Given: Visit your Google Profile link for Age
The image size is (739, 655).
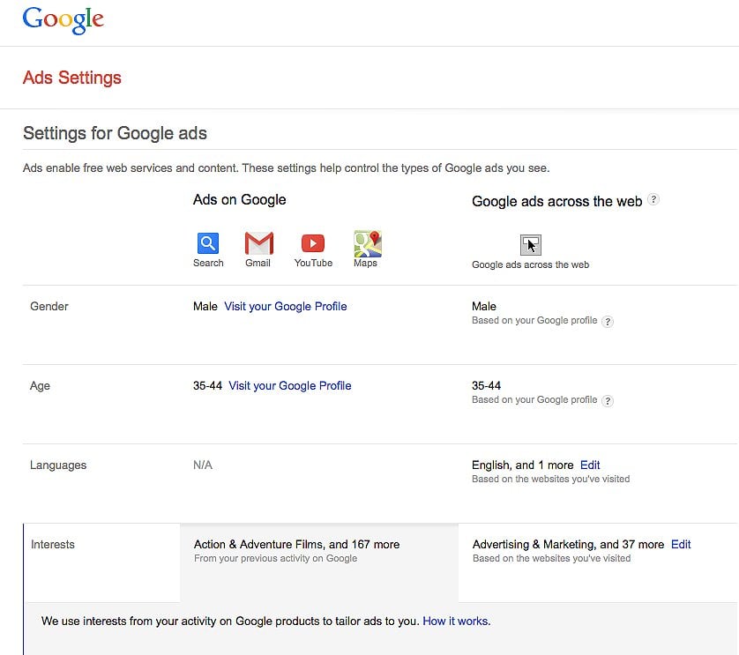Looking at the screenshot, I should coord(290,385).
